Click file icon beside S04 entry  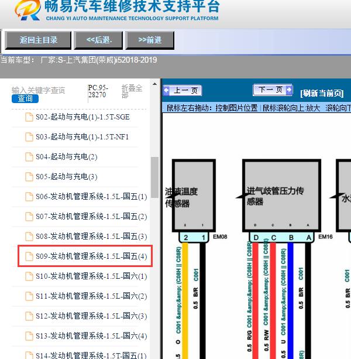[29, 157]
